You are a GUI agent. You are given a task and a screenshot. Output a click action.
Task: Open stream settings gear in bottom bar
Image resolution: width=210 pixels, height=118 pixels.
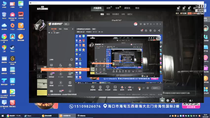click(x=148, y=88)
